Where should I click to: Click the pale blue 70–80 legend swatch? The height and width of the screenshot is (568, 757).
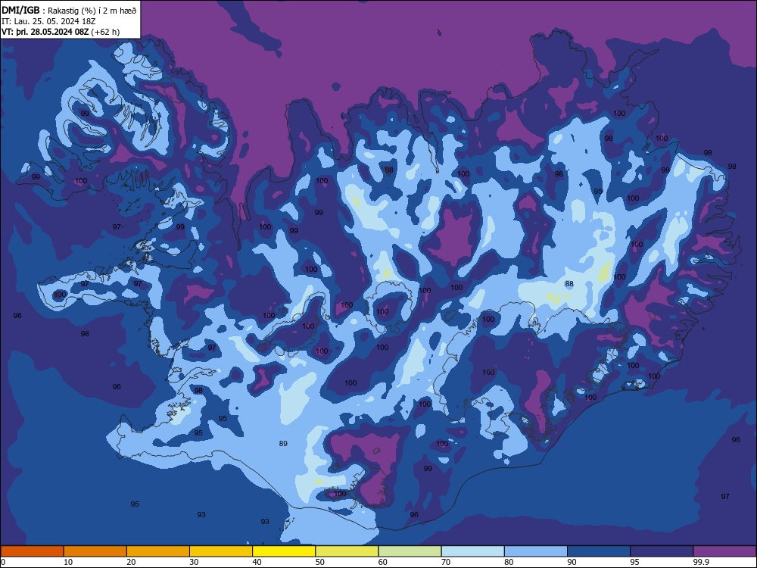472,551
